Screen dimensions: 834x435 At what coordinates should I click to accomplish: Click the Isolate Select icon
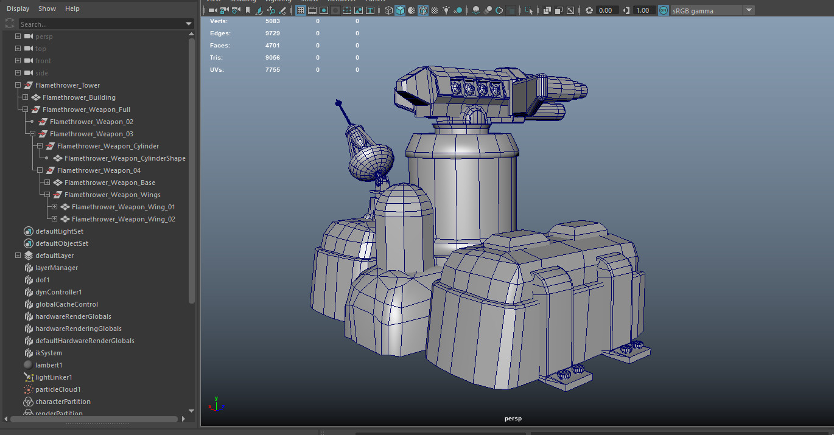(528, 10)
